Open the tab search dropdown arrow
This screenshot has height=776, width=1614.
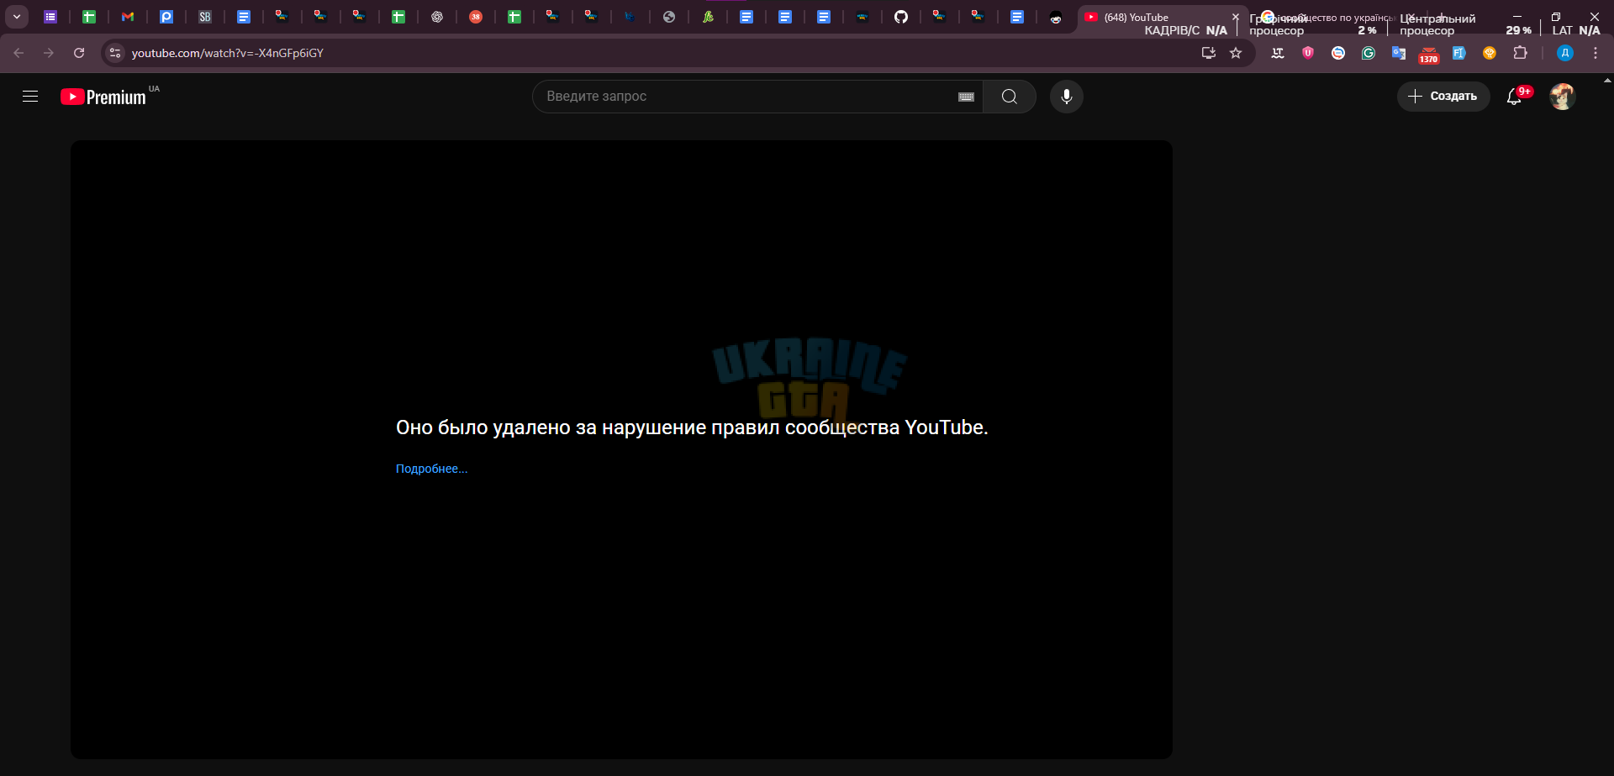[x=17, y=17]
